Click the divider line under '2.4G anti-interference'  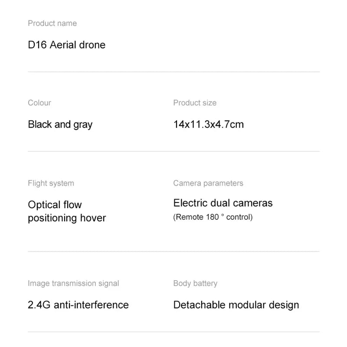tap(173, 332)
